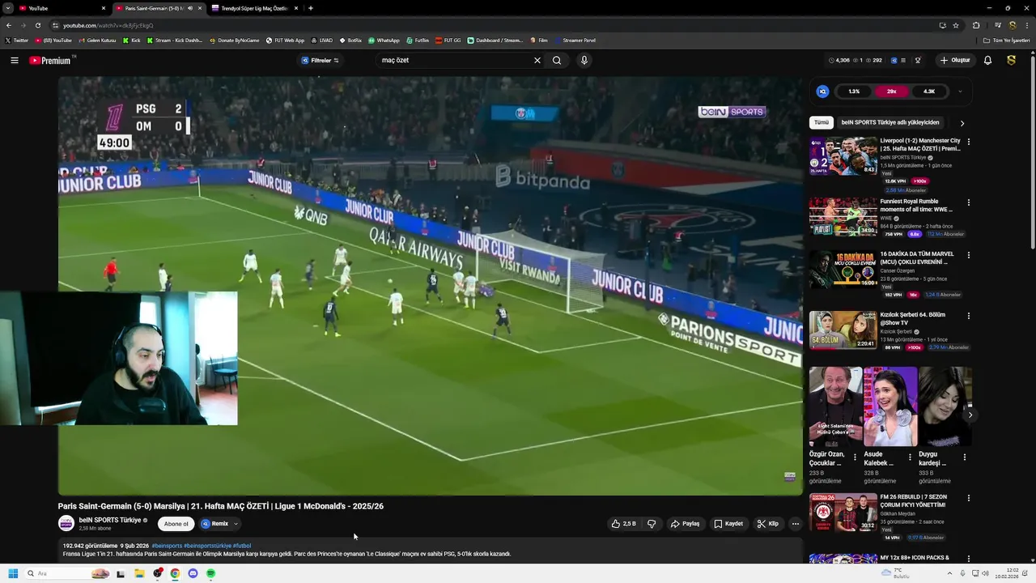Open options for Kızılcık Şerbeti 64. Bölüm video
The height and width of the screenshot is (583, 1036).
coord(969,316)
